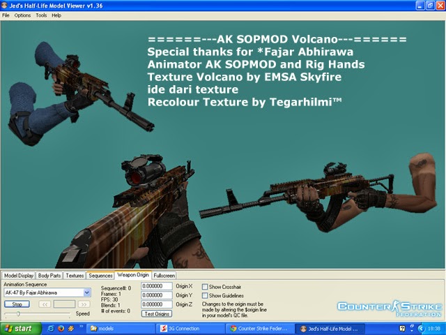Click the Stop animation button

coord(17,304)
